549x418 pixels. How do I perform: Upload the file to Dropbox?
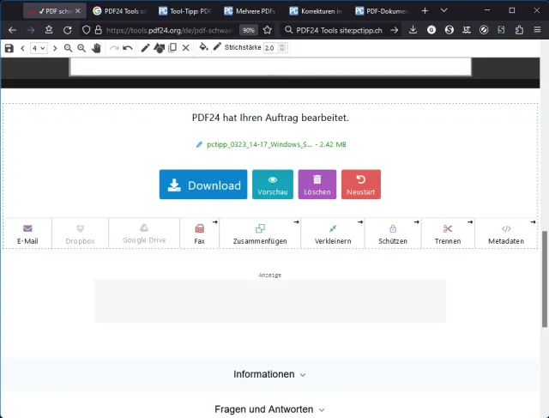(x=80, y=233)
